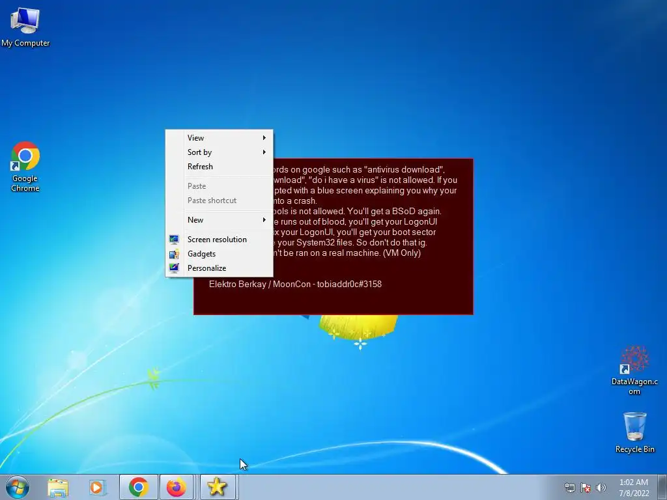Open the volume speaker tray icon

coord(601,488)
